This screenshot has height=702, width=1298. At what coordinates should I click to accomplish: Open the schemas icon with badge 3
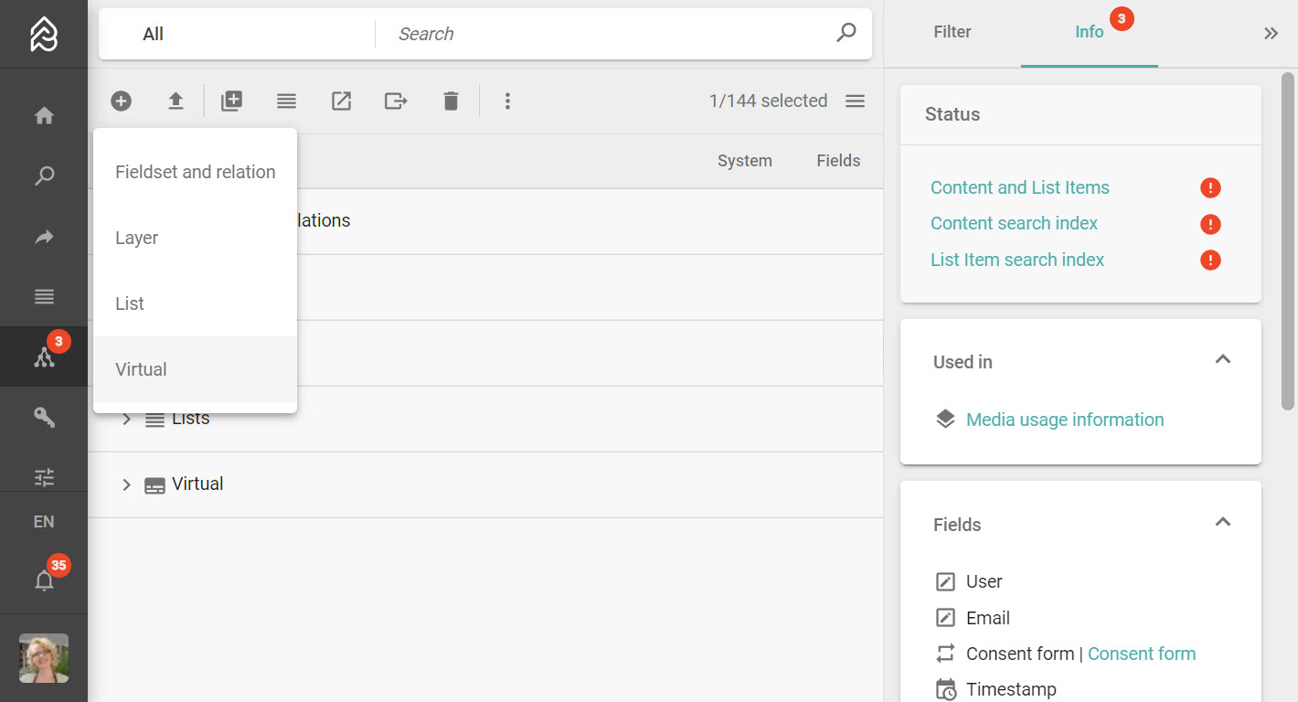coord(44,356)
